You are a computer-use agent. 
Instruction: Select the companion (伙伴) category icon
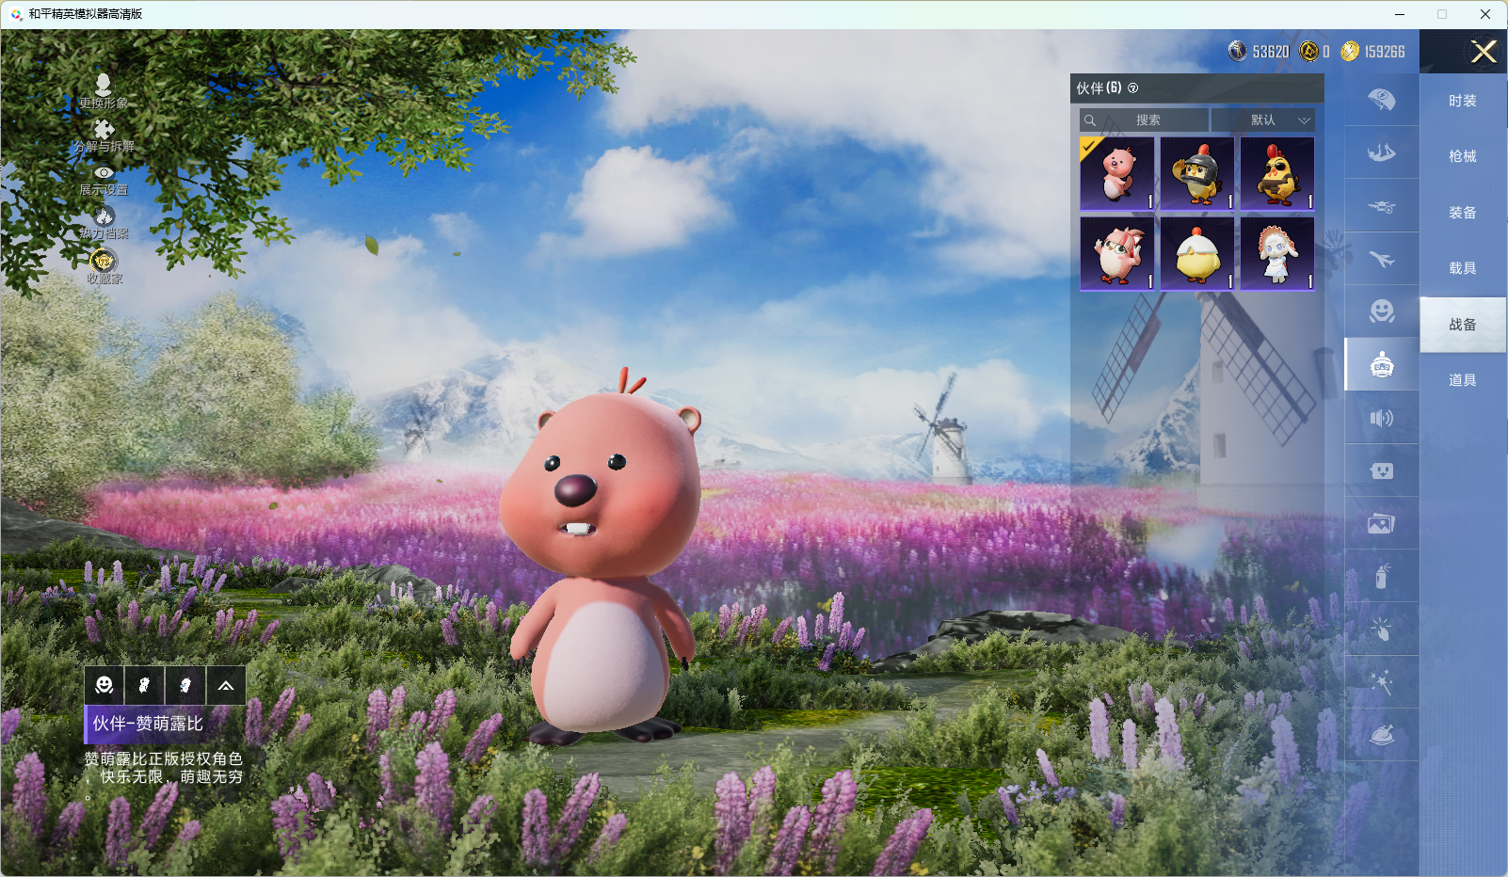pyautogui.click(x=1381, y=364)
